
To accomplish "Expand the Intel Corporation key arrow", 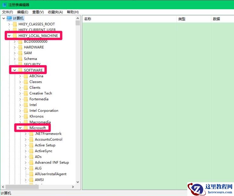I will point(20,111).
